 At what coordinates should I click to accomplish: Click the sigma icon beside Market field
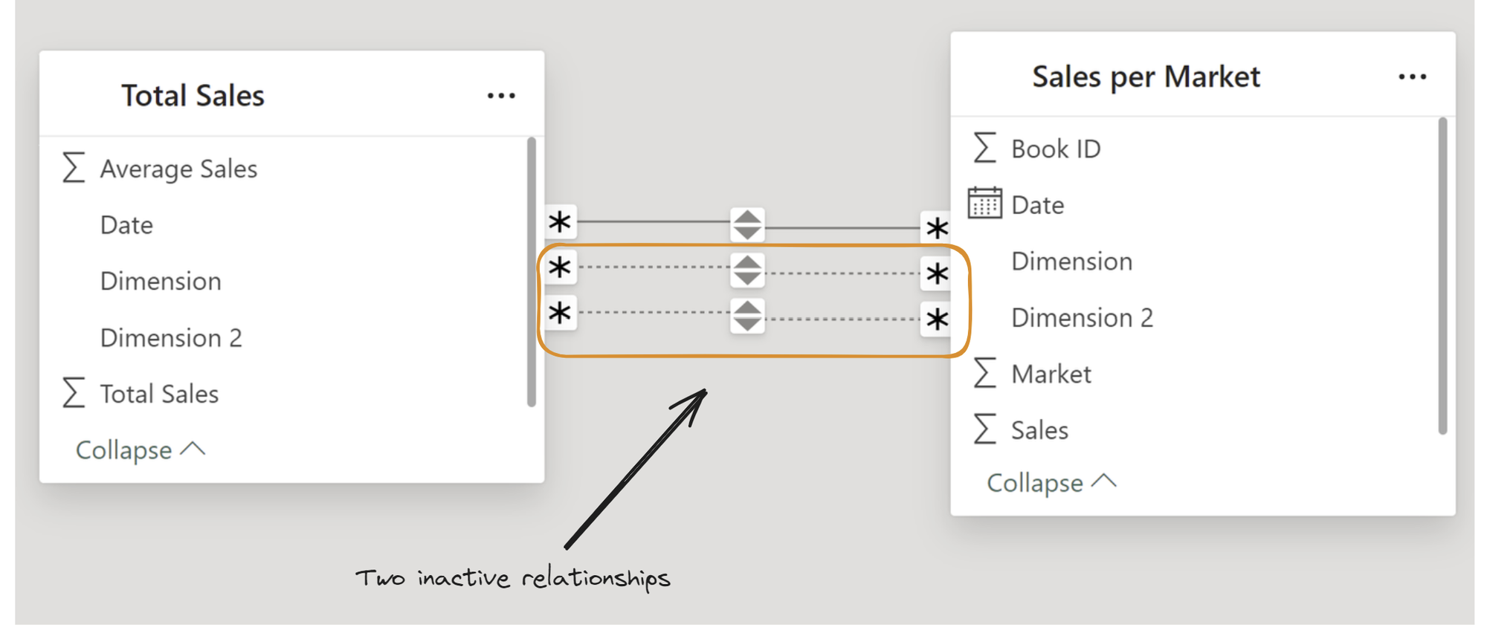pos(984,373)
